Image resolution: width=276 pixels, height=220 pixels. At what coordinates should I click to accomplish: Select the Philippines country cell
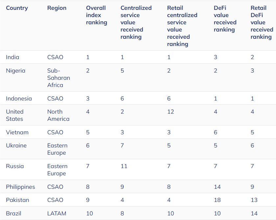click(20, 187)
